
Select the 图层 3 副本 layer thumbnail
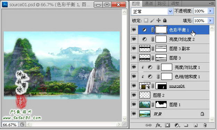pos(145,48)
